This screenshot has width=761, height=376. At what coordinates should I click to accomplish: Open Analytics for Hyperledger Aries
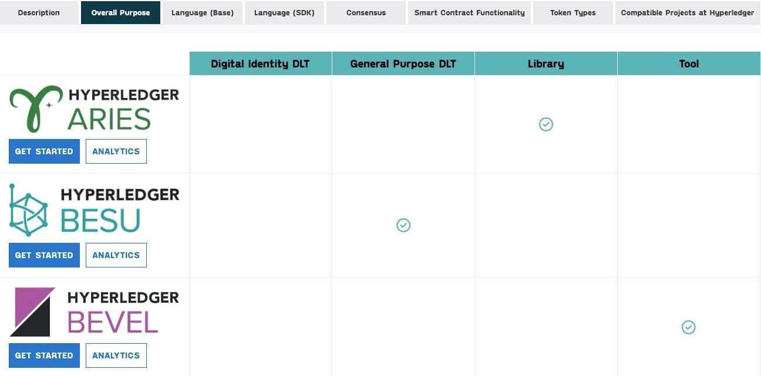[x=116, y=151]
